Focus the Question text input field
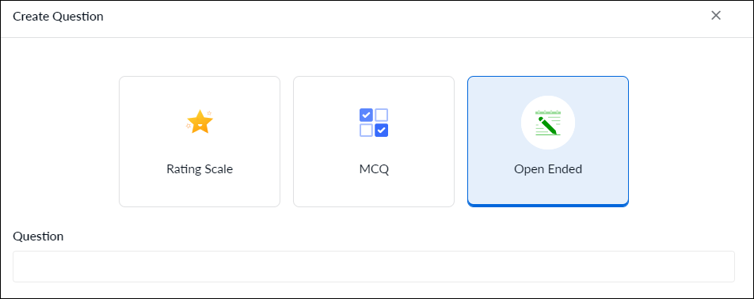 coord(374,267)
